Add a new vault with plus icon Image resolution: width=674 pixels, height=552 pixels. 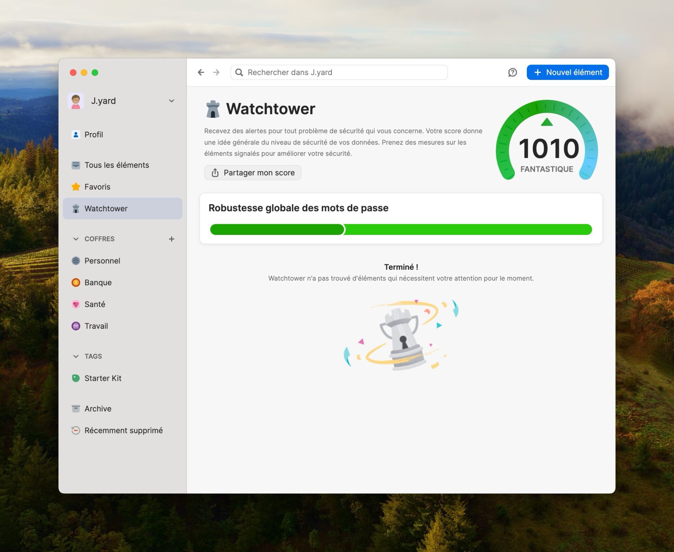(x=171, y=239)
